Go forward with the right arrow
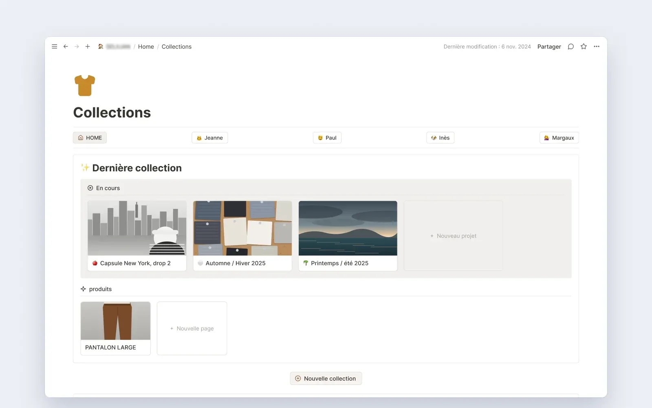The height and width of the screenshot is (408, 652). (77, 47)
